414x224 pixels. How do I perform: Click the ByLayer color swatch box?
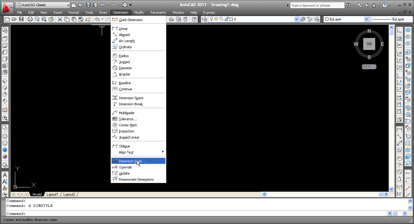(x=327, y=19)
